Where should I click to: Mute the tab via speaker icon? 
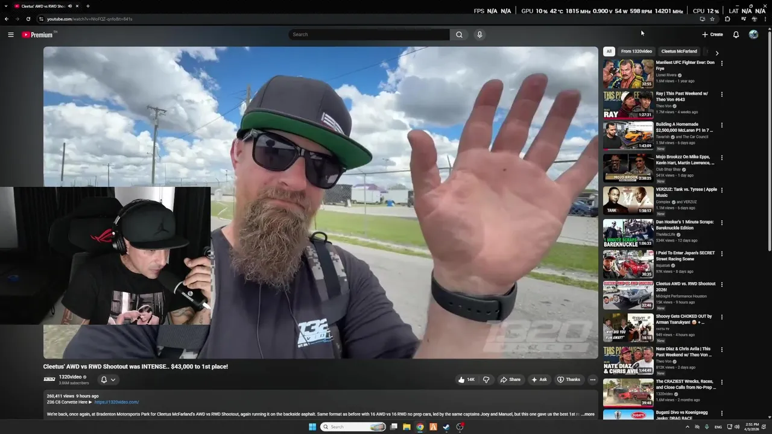pyautogui.click(x=70, y=6)
